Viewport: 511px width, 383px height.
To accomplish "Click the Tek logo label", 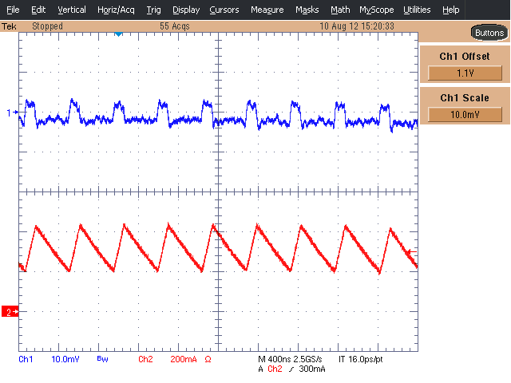I will (9, 26).
